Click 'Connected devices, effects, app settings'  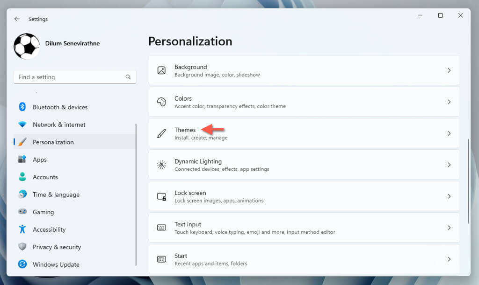coord(222,169)
